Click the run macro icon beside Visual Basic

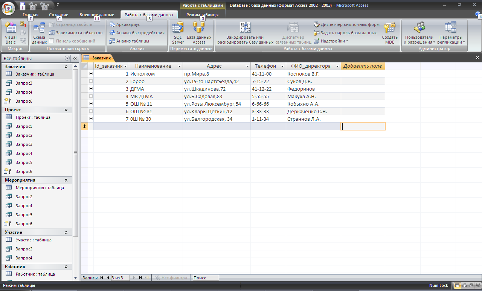pyautogui.click(x=23, y=24)
